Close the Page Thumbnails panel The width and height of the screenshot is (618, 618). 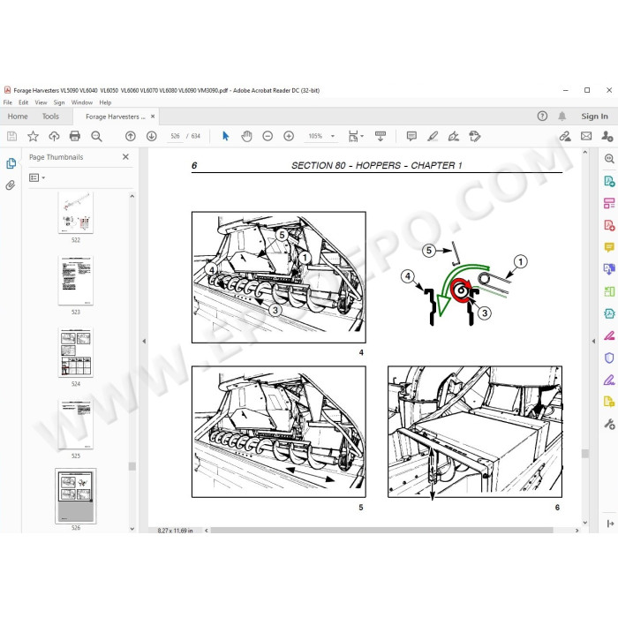pyautogui.click(x=125, y=157)
